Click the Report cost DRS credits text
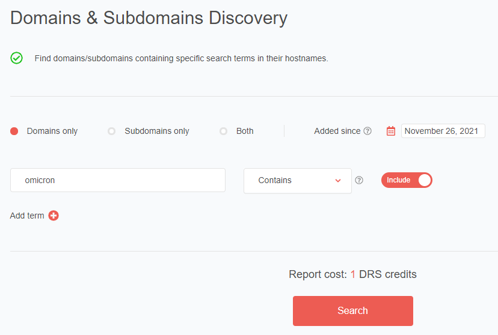Viewport: 498px width, 335px height. tap(352, 274)
